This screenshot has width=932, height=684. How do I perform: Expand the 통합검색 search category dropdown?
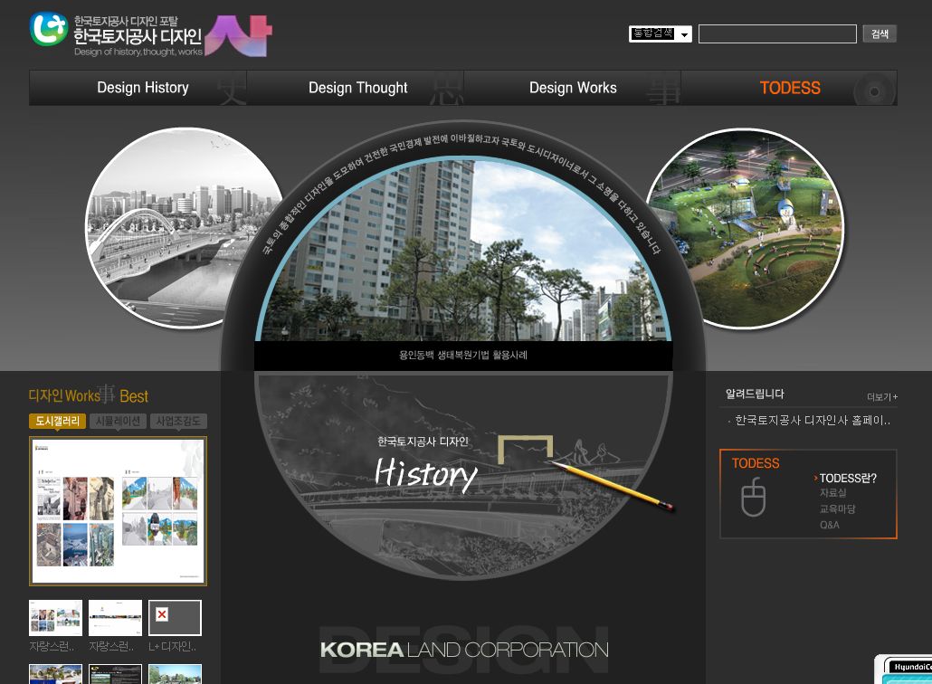click(x=661, y=33)
